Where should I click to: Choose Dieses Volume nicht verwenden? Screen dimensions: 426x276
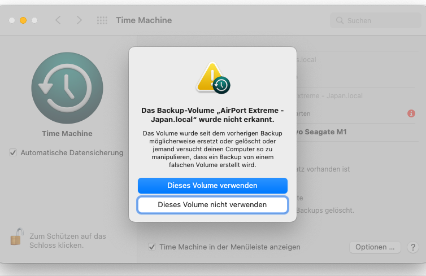212,204
